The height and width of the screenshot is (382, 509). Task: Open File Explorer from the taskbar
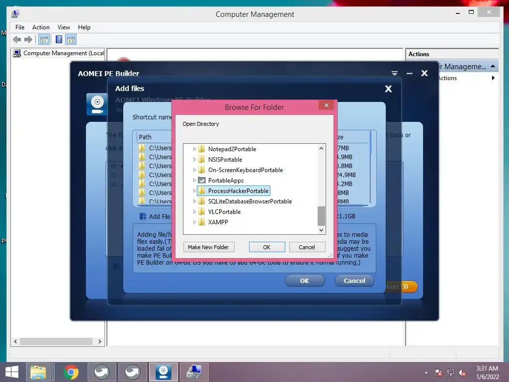38,372
